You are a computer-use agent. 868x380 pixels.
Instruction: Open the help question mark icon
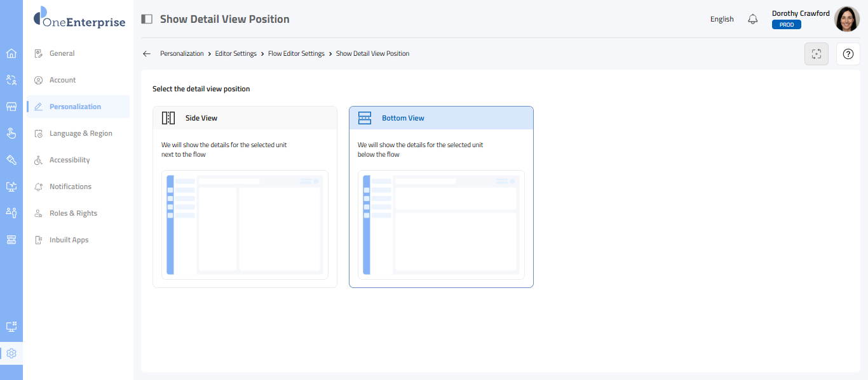pyautogui.click(x=848, y=54)
